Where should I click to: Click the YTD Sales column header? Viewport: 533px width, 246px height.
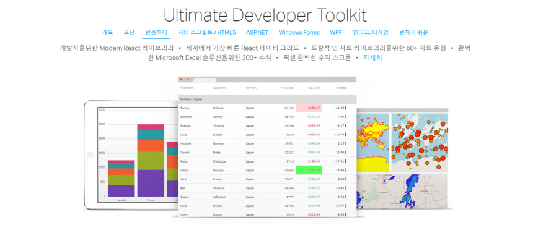(x=287, y=88)
